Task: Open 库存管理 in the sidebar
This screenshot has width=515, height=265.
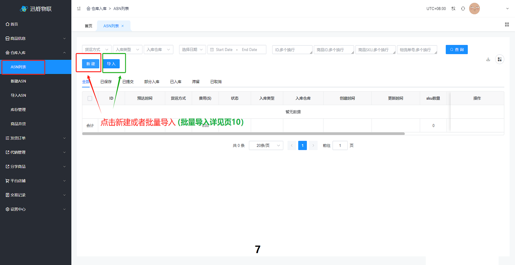Action: tap(35, 110)
